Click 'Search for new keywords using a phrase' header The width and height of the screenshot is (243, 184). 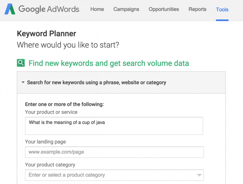[x=96, y=82]
